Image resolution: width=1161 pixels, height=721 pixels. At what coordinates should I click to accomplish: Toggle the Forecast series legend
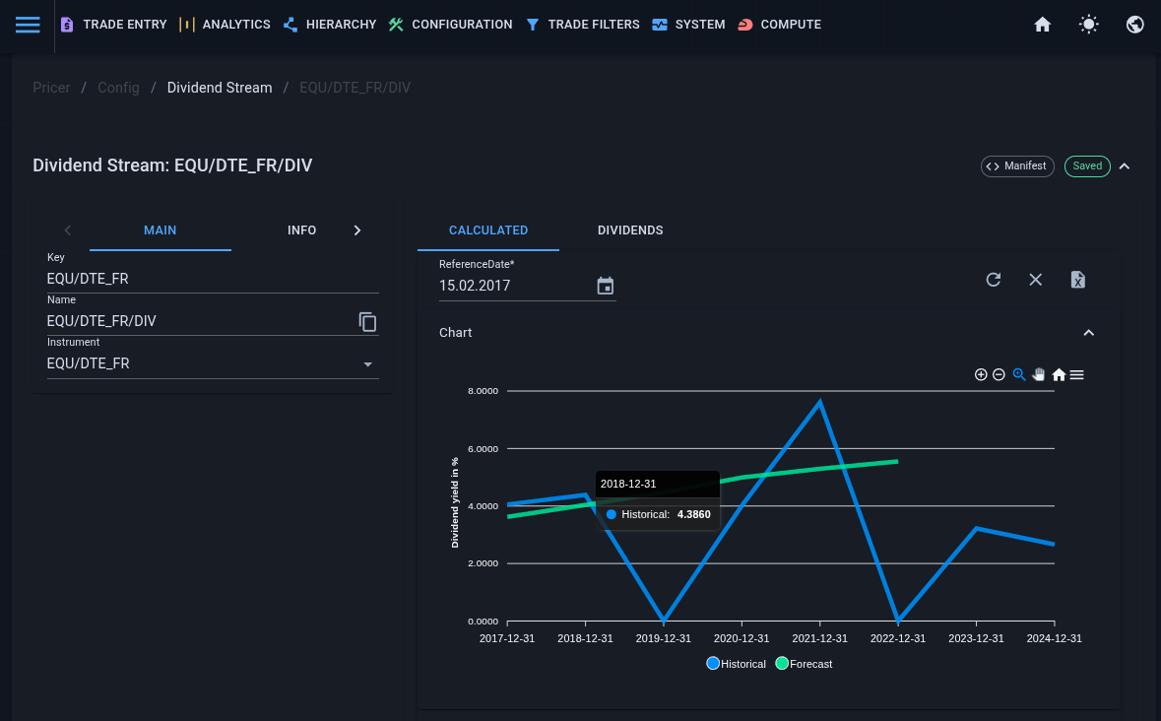coord(805,664)
